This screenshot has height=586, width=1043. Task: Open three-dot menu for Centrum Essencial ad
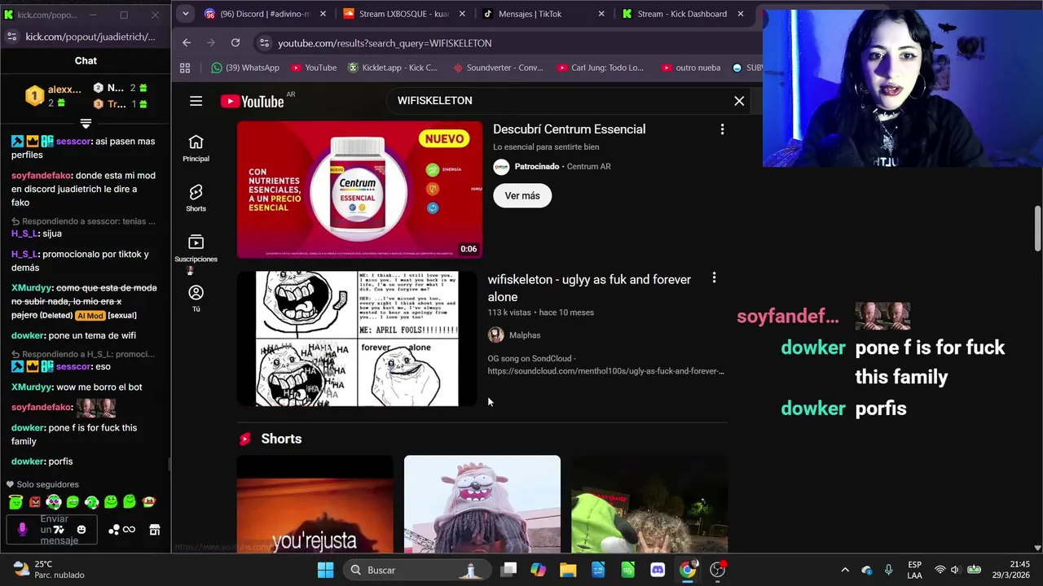click(722, 129)
